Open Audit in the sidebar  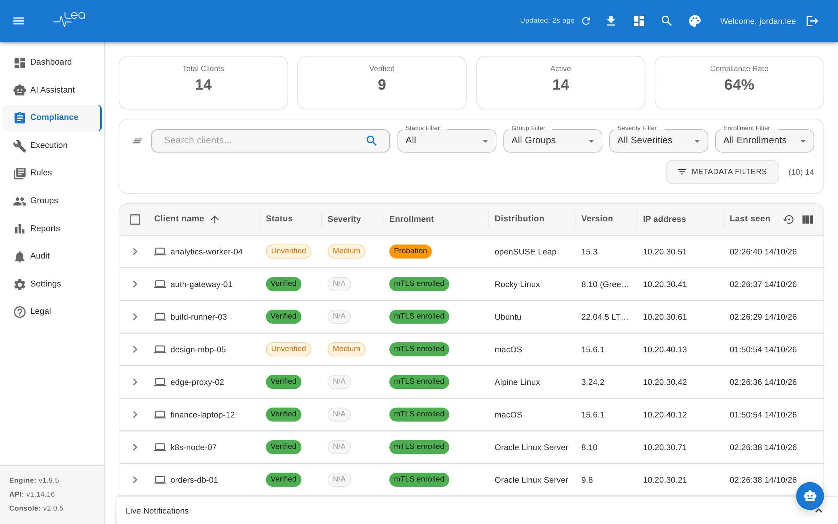52,256
